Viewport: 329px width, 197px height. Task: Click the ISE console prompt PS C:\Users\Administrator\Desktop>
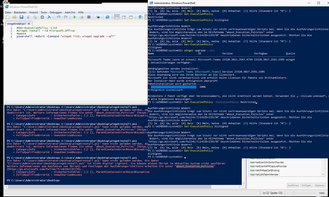[x=33, y=180]
